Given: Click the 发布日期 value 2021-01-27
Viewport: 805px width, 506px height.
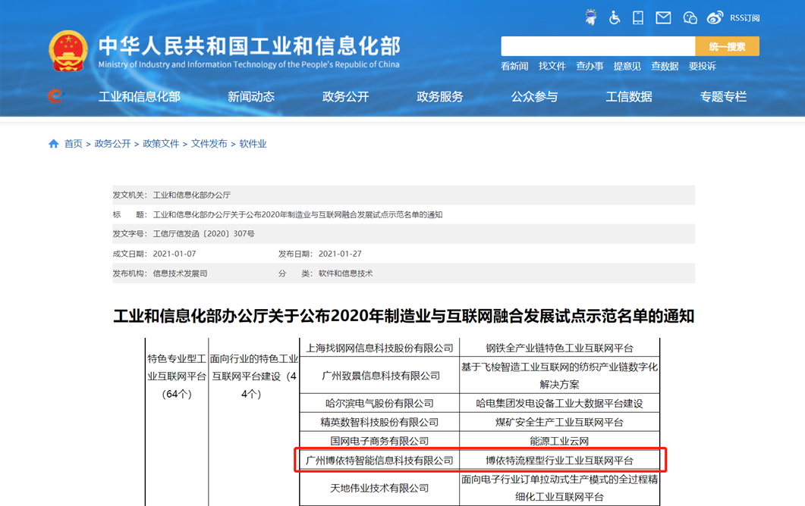Looking at the screenshot, I should [340, 254].
